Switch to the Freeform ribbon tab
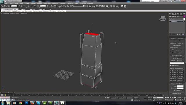Viewport: 186px width, 105px height. click(23, 9)
